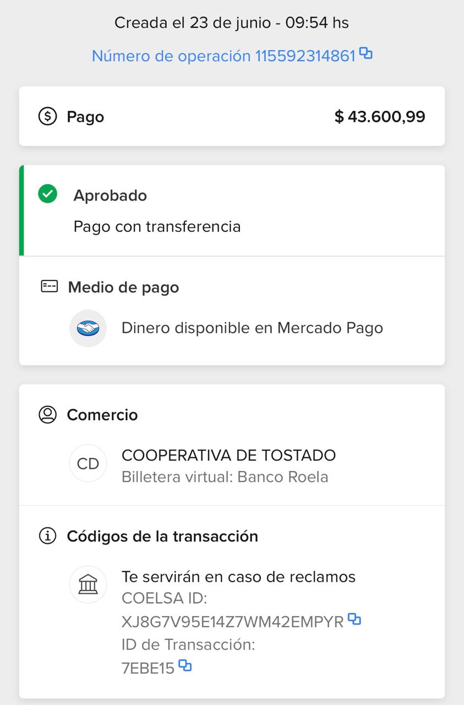Tap the green approved checkmark icon
The image size is (464, 705).
[x=48, y=194]
